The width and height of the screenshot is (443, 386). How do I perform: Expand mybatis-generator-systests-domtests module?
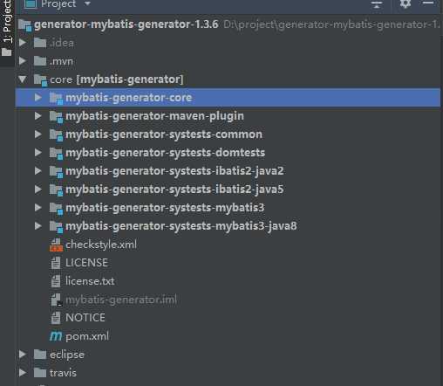[38, 152]
